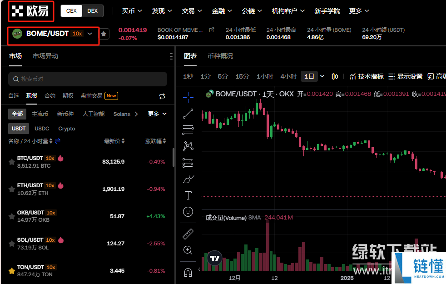Open the 买币 menu

(x=132, y=11)
